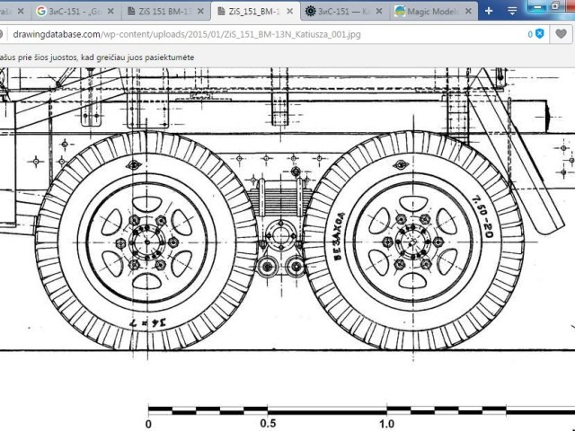Select the active ZiS_151_BM-1 tab

(252, 12)
